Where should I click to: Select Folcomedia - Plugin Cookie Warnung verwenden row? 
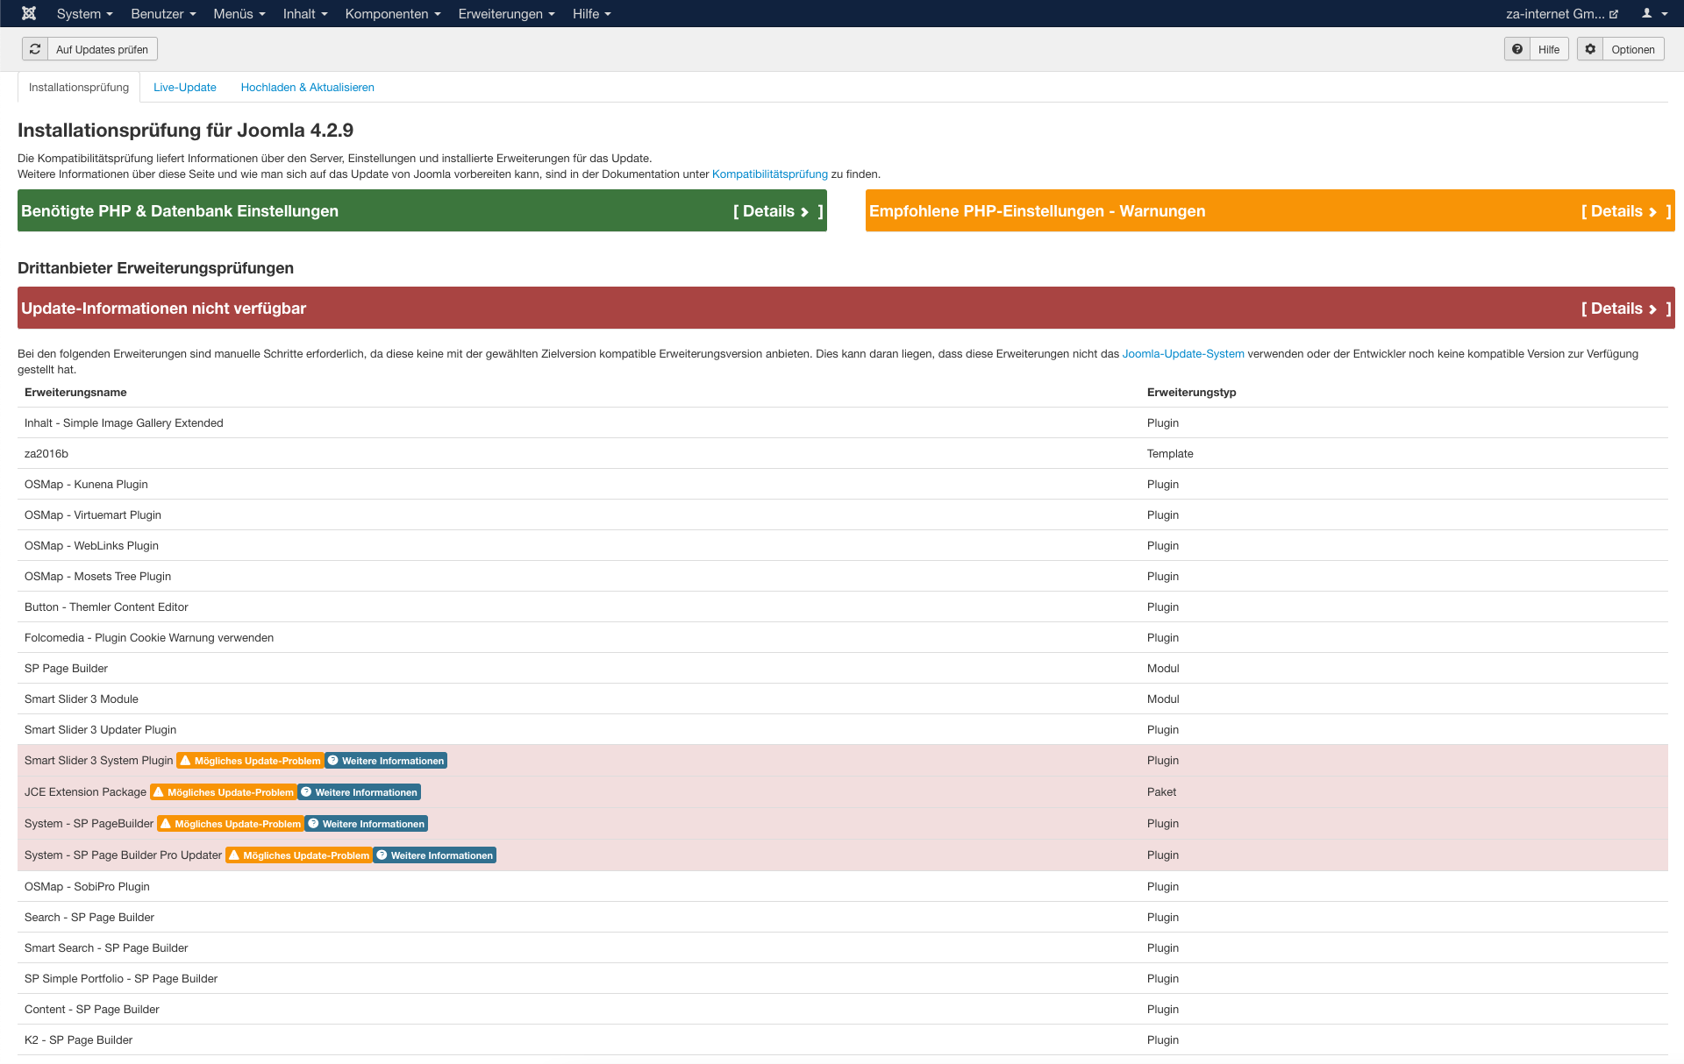coord(843,637)
